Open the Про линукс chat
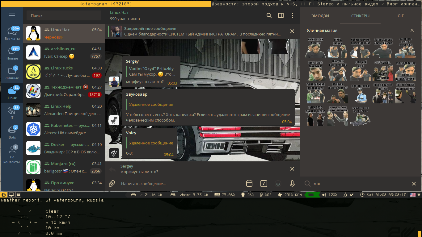Screen dimensions: 422x237 pos(64,184)
